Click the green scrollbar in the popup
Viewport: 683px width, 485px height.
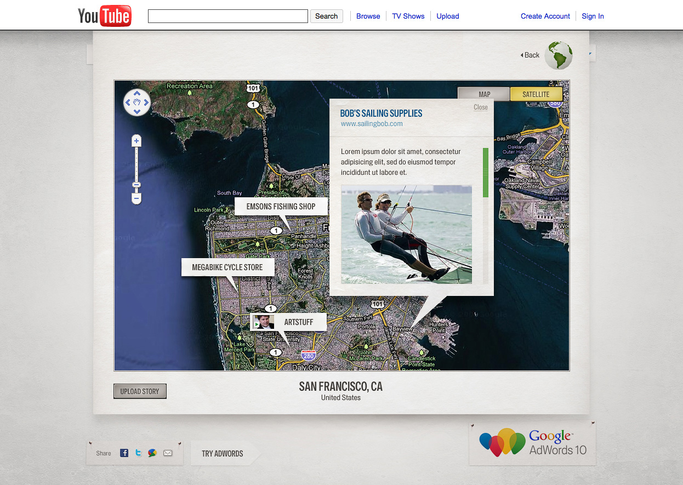486,173
